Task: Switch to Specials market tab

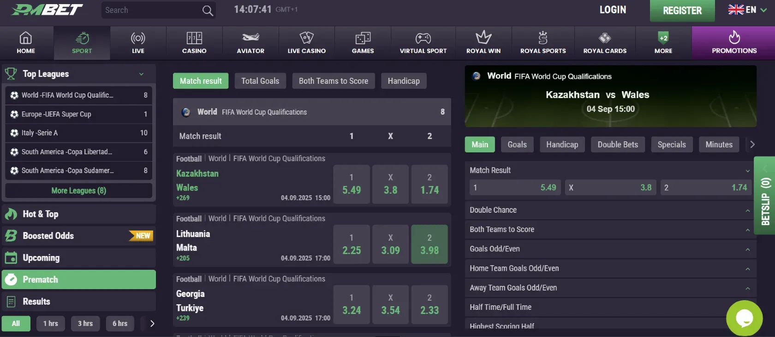Action: 672,145
